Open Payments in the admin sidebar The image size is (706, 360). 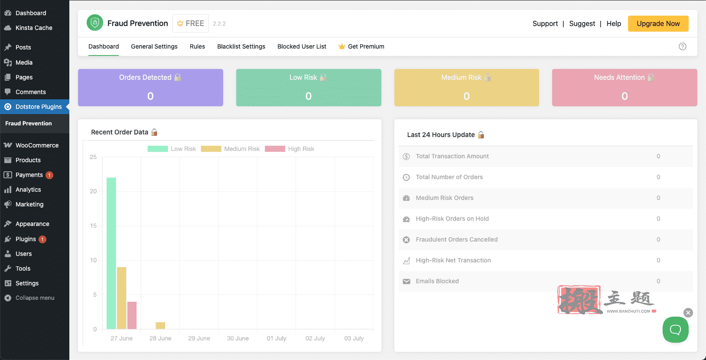[x=35, y=175]
